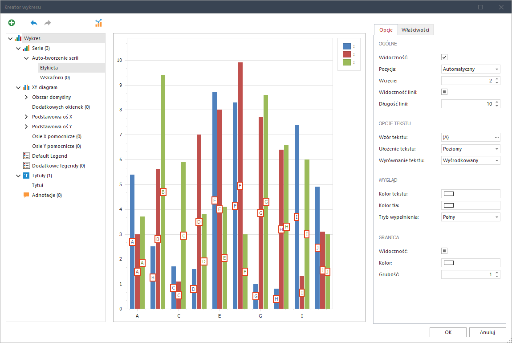The height and width of the screenshot is (343, 512).
Task: Collapse the Wykres tree node
Action: tap(10, 39)
